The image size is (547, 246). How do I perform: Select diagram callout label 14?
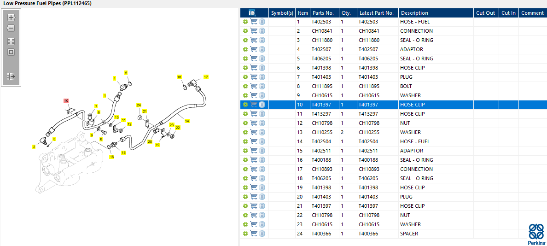coord(187,121)
